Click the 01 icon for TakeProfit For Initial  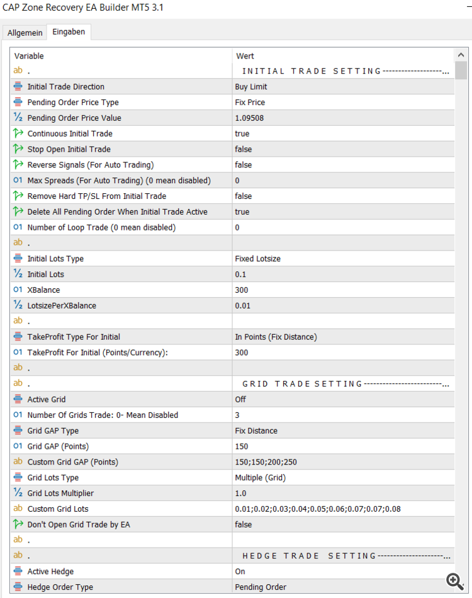click(18, 352)
